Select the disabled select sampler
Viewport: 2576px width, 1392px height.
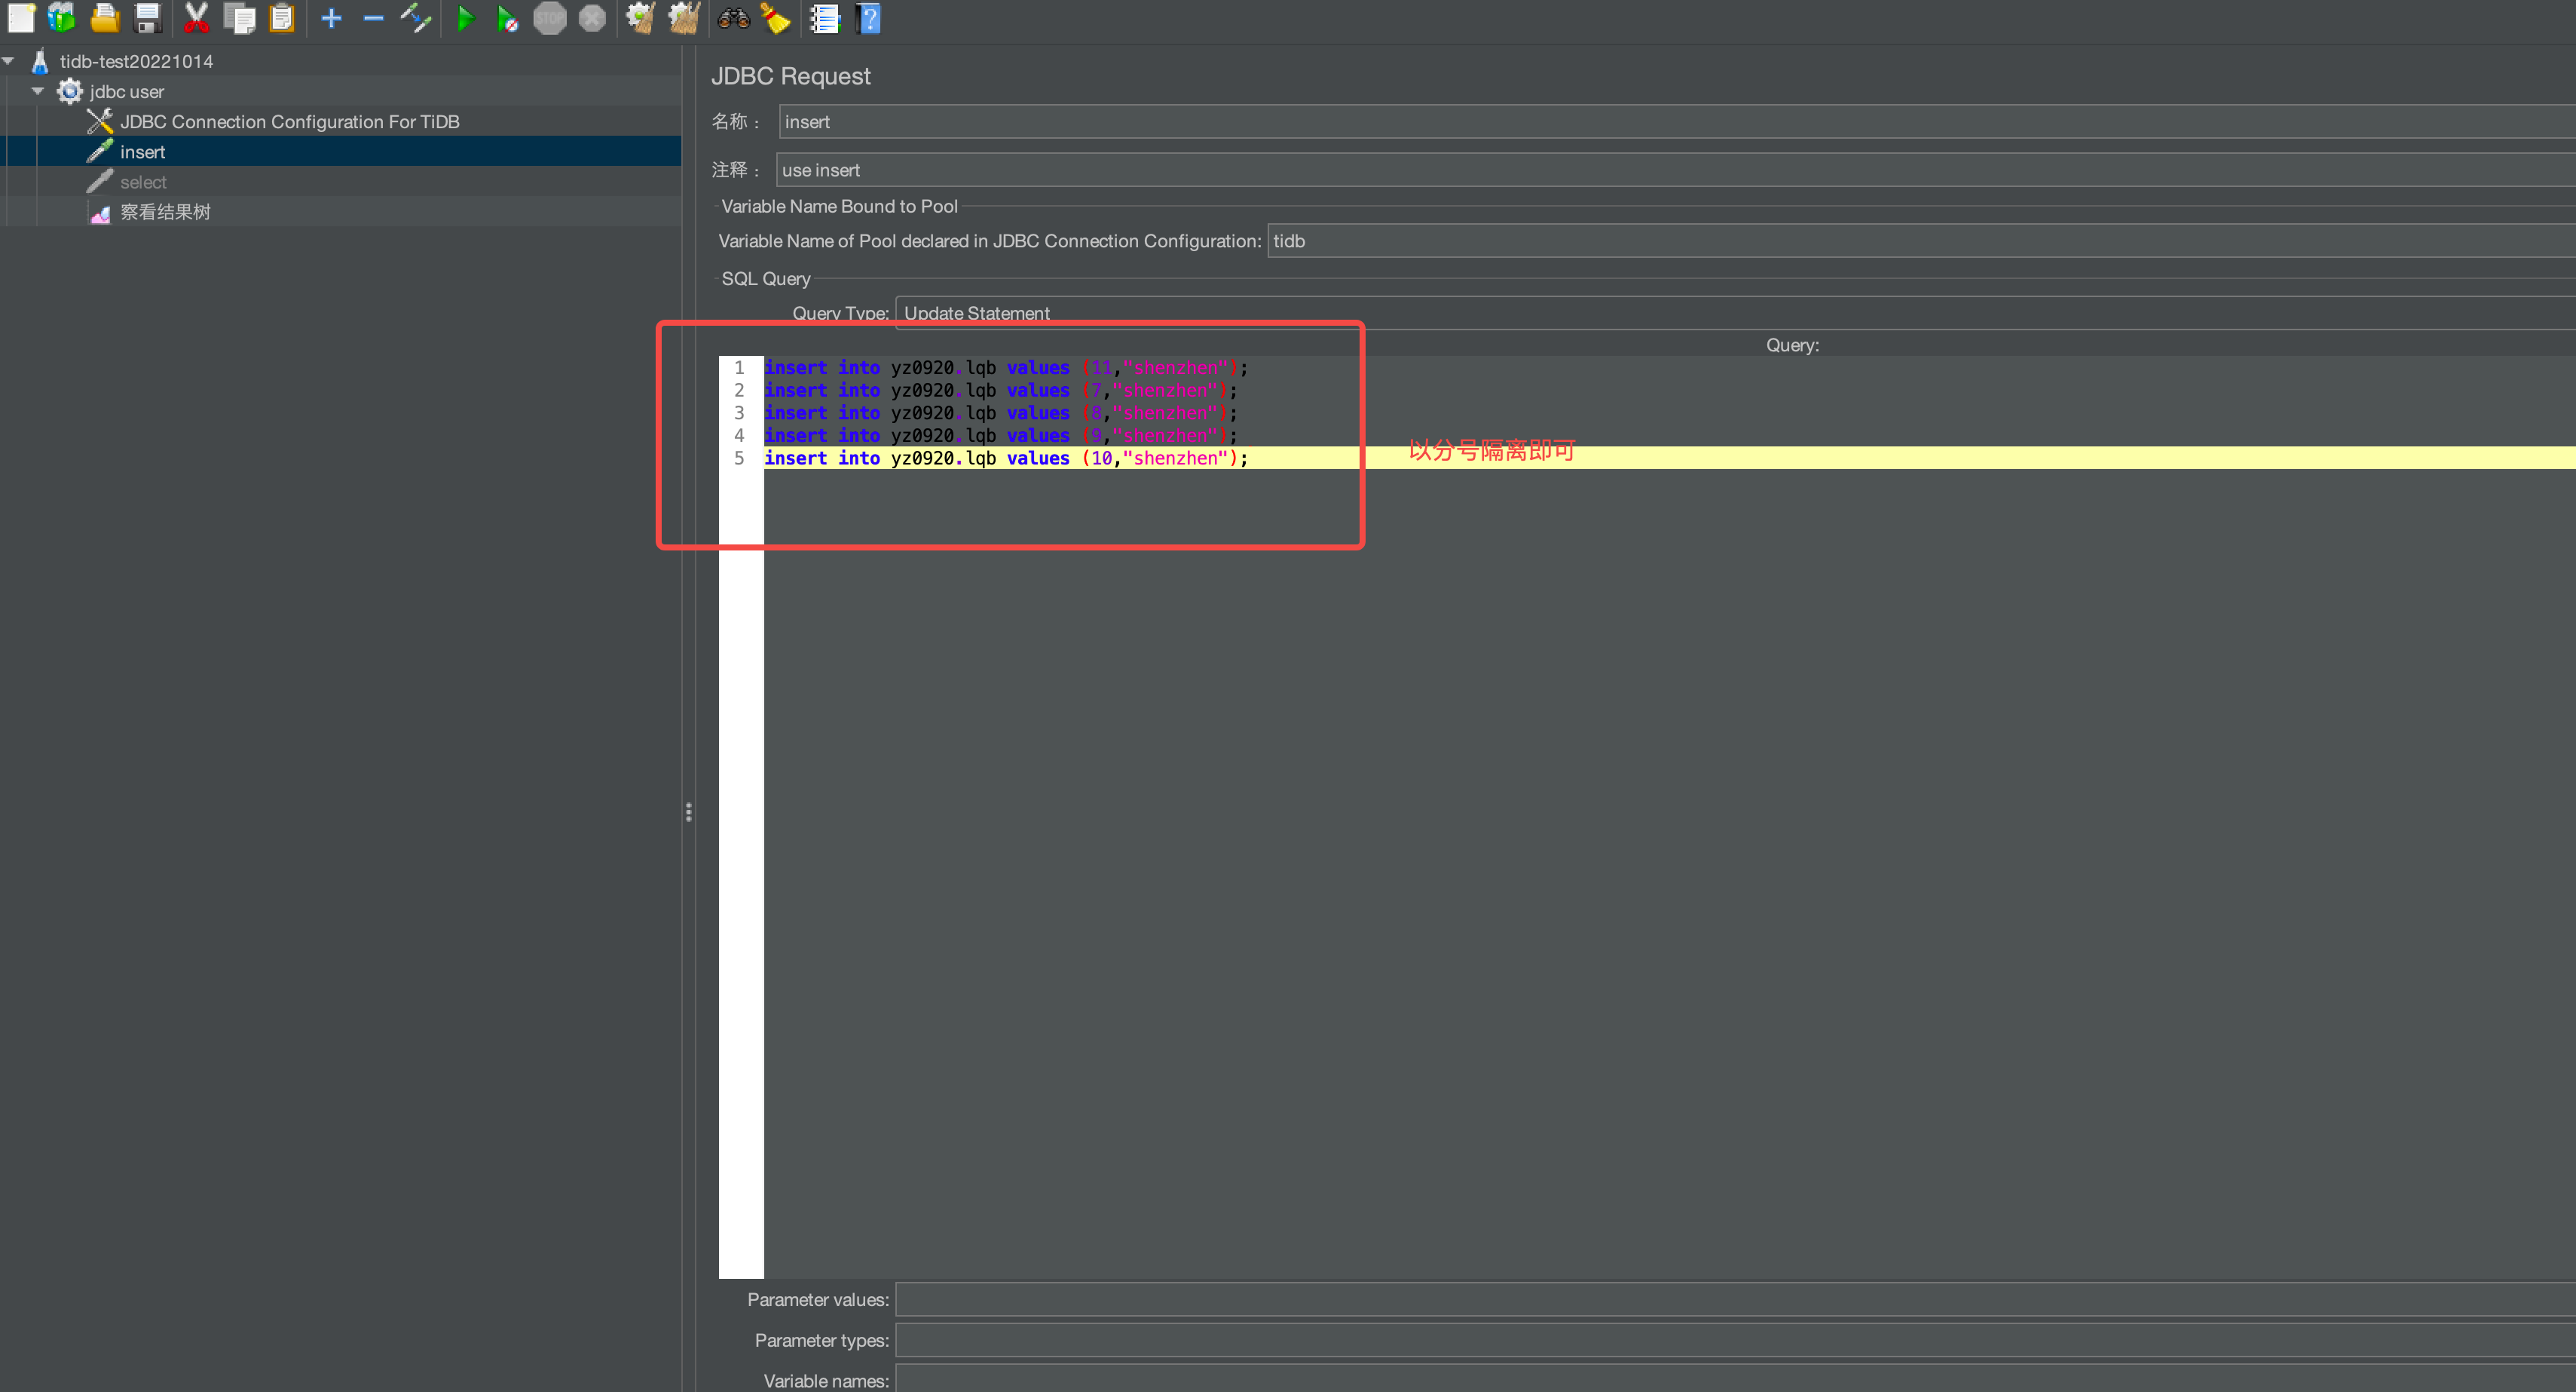click(x=143, y=182)
